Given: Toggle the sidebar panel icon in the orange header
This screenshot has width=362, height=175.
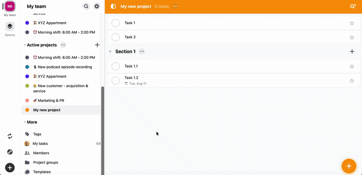Looking at the screenshot, I should coord(113,6).
